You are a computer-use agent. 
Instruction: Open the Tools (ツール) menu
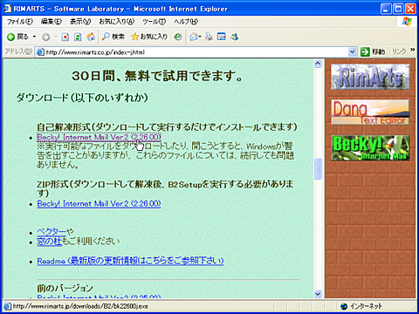click(x=154, y=22)
